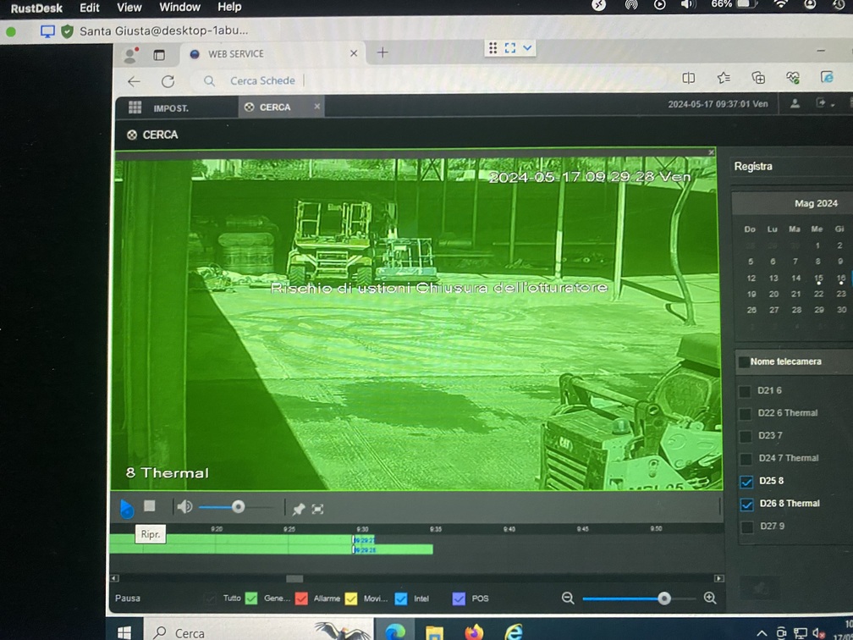Click the timeline at 9:35 mark

click(436, 529)
